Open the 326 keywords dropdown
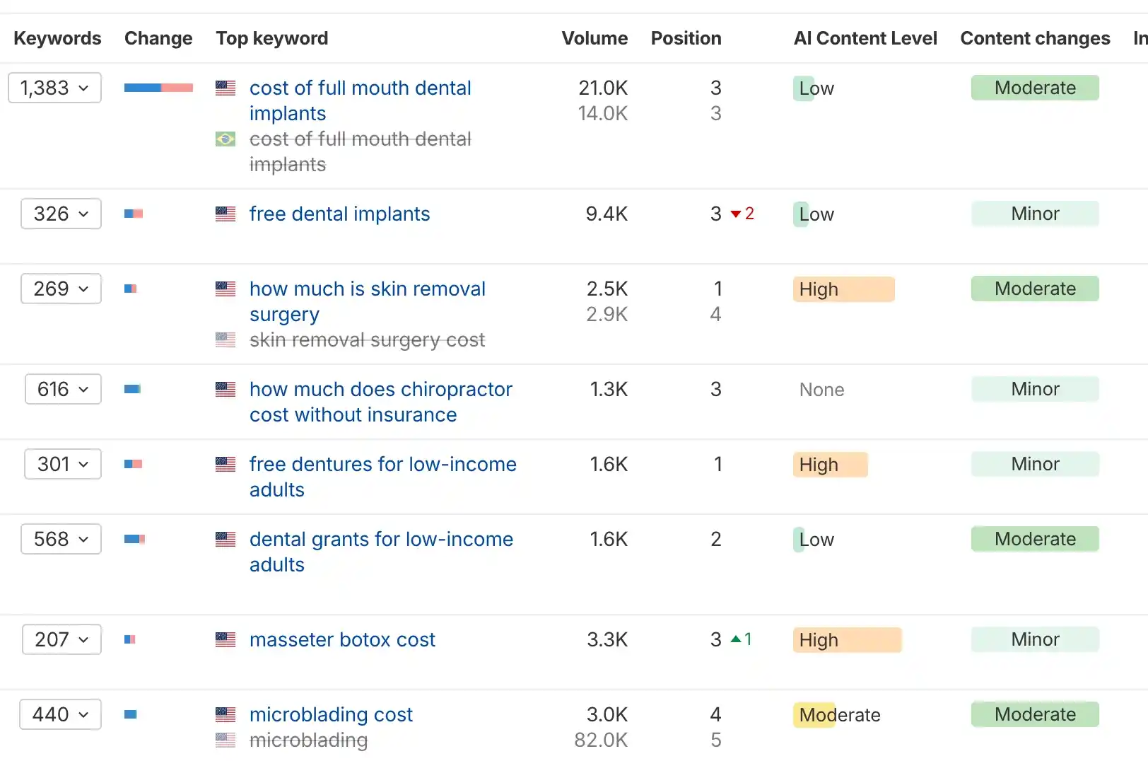 (x=61, y=214)
